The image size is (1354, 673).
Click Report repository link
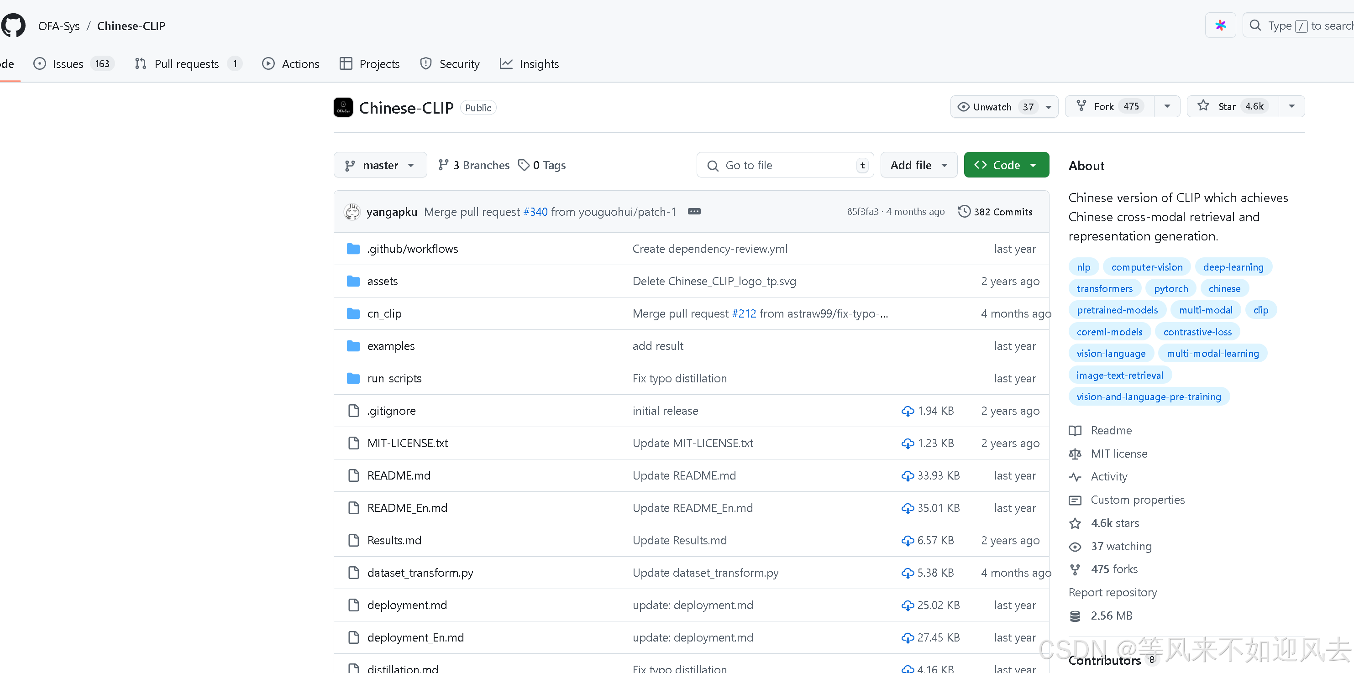point(1113,592)
